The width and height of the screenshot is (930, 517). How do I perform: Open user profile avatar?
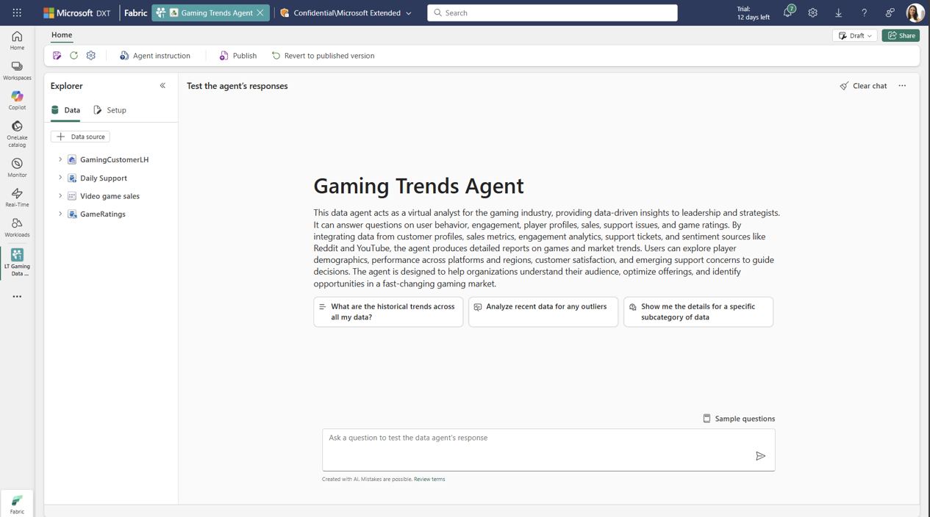pyautogui.click(x=915, y=12)
